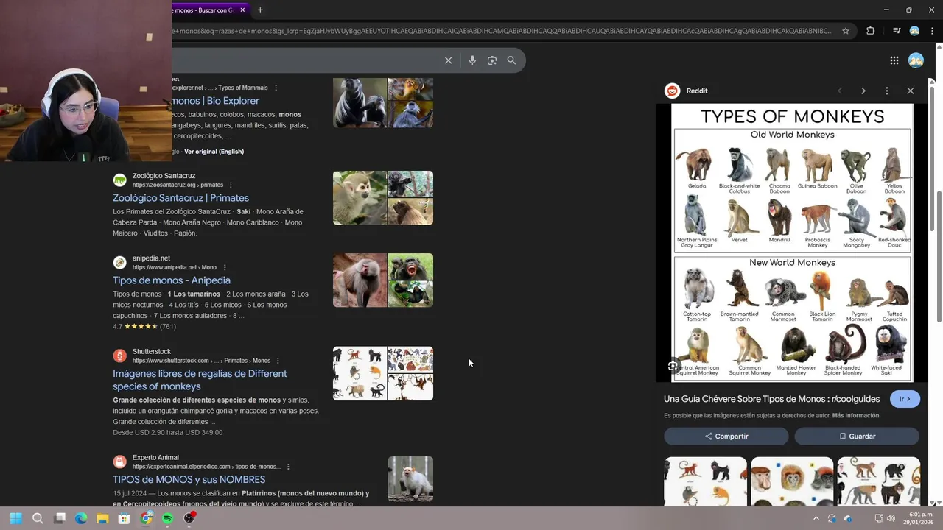Open Microsoft Edge from taskbar

click(x=81, y=518)
